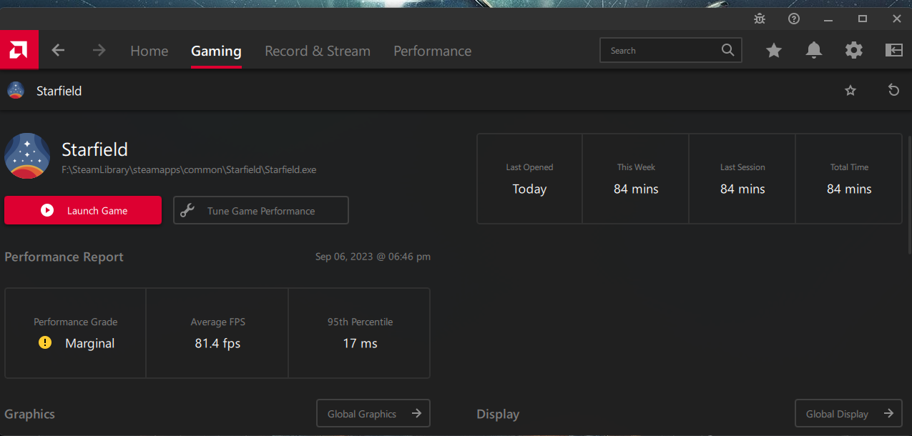
Task: Click the Starfield breadcrumb label
Action: coord(59,91)
